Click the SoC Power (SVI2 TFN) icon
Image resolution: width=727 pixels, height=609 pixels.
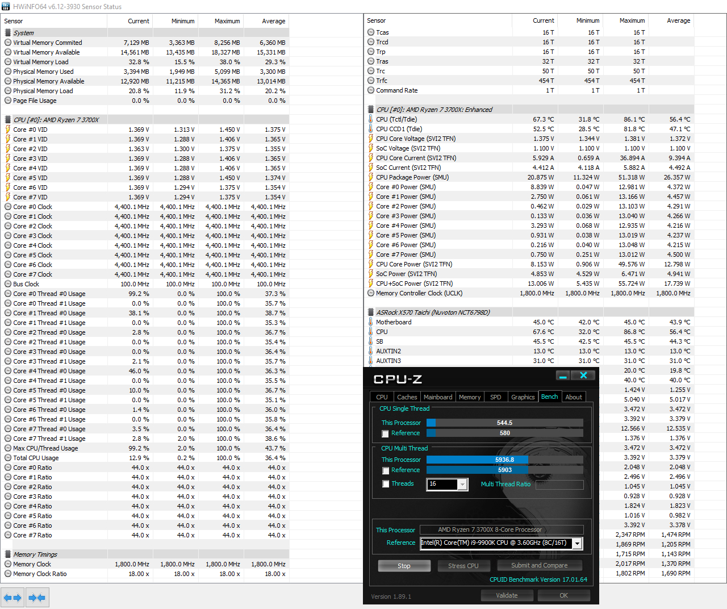(371, 274)
